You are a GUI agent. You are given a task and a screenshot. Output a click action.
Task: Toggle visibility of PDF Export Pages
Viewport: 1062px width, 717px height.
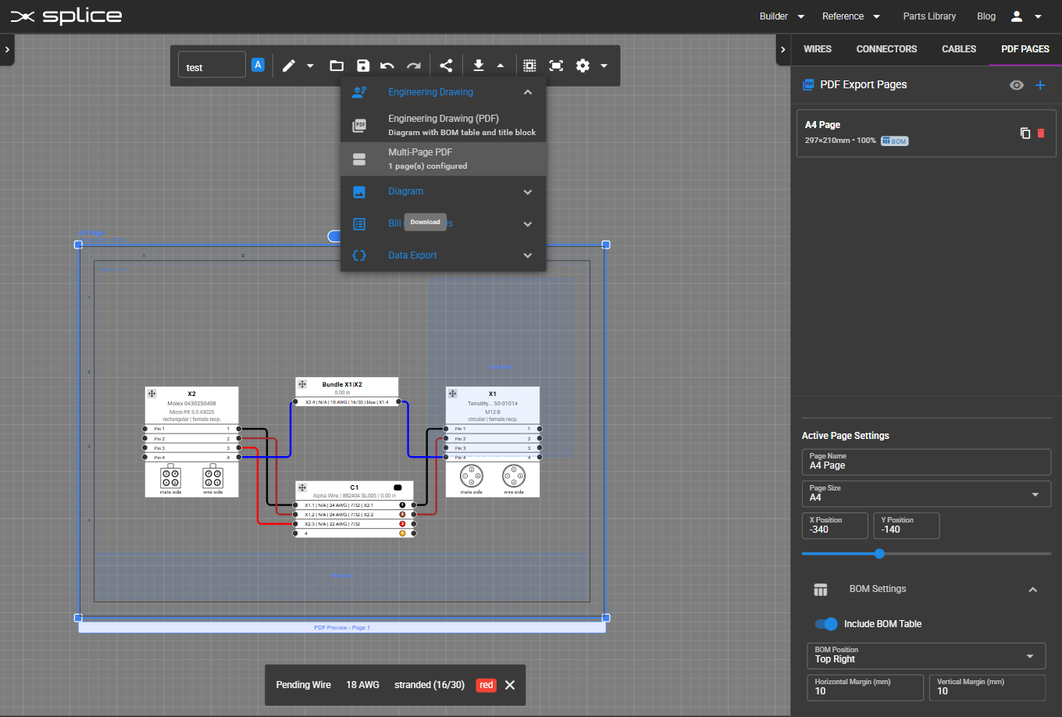pos(1017,85)
